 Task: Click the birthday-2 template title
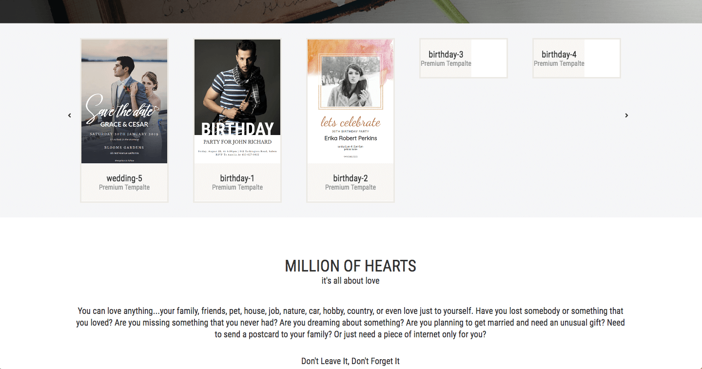351,178
